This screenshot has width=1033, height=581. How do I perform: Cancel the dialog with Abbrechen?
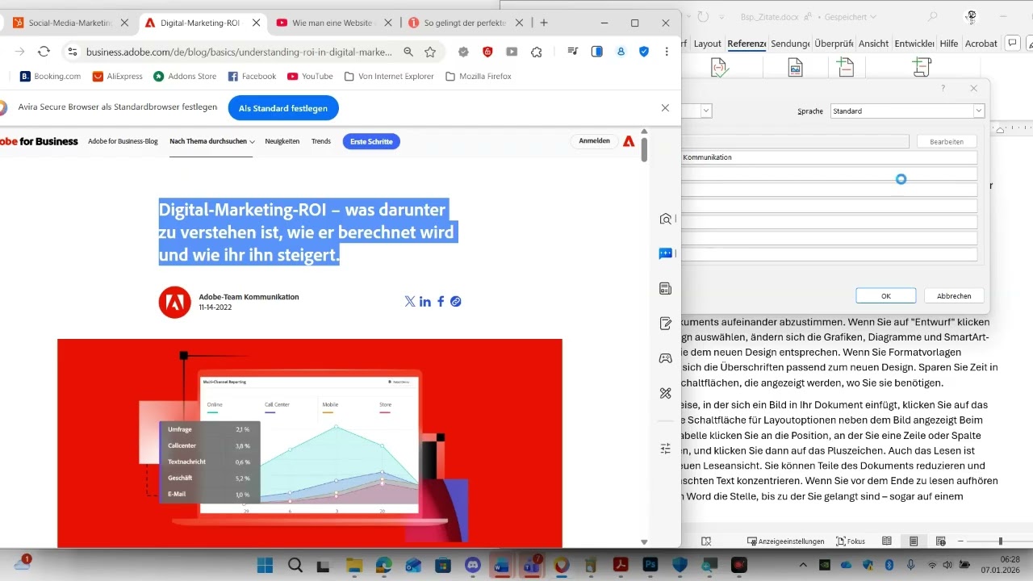[954, 295]
